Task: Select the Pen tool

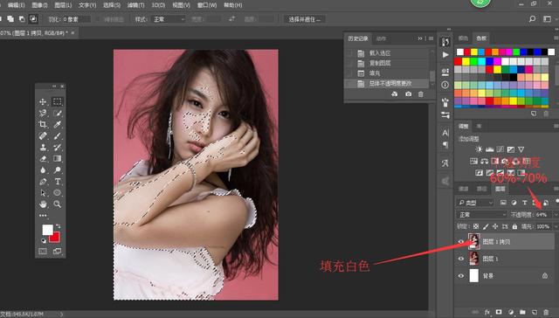Action: coord(43,182)
